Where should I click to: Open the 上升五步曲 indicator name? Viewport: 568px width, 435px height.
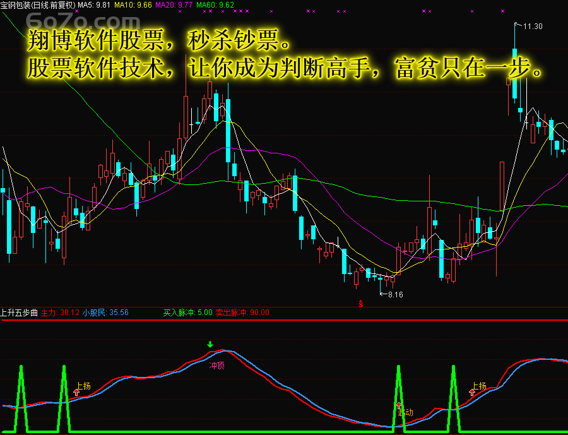19,313
